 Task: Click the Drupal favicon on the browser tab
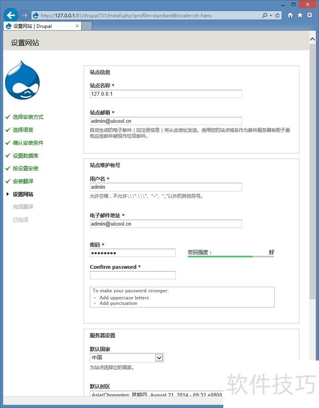pyautogui.click(x=8, y=26)
